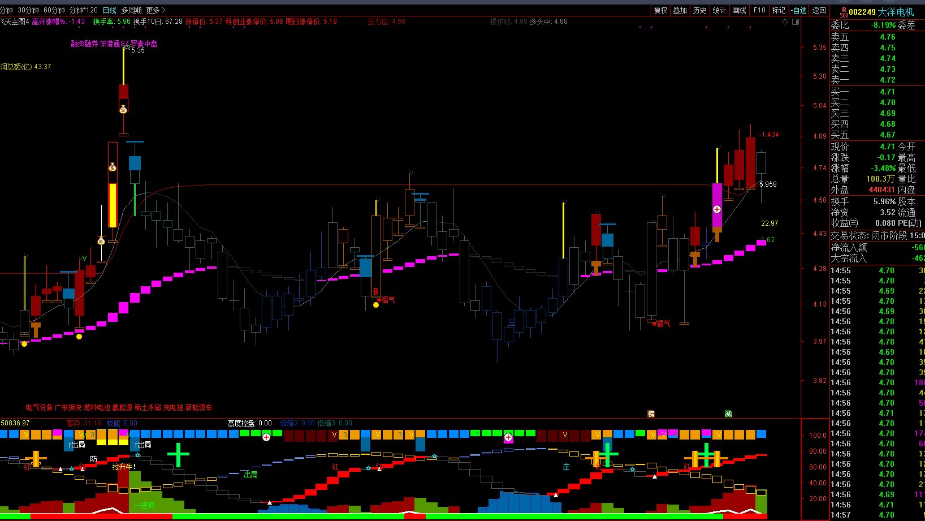Click the 大洋电机 stock name
This screenshot has width=925, height=521.
(x=896, y=12)
